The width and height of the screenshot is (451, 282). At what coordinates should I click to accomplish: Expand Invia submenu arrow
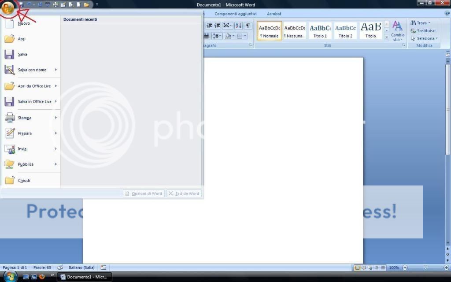(56, 148)
